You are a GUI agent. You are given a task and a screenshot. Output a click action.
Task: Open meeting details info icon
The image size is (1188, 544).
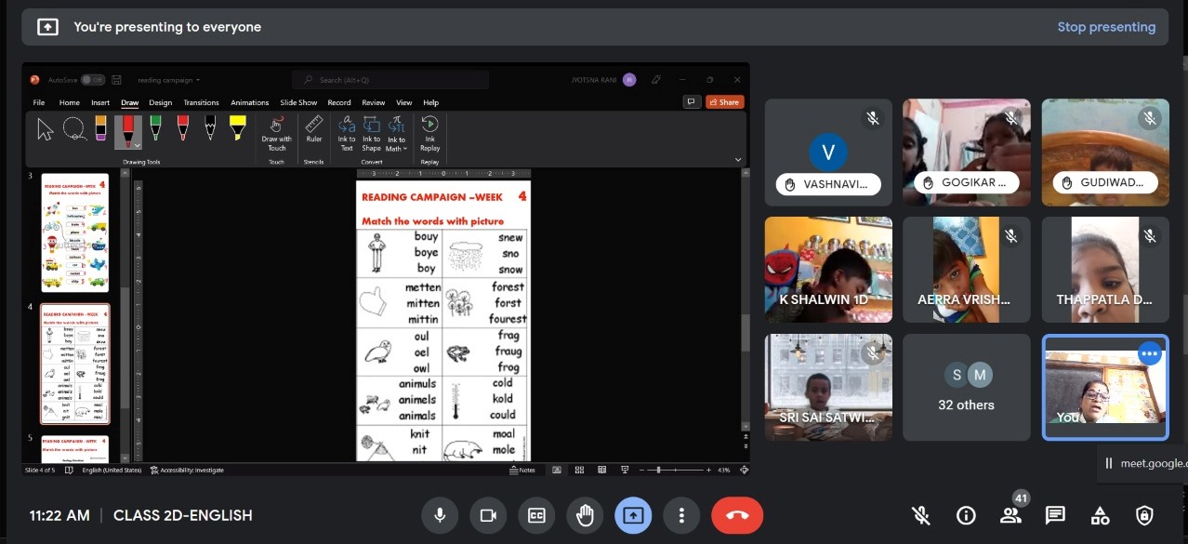(x=966, y=515)
